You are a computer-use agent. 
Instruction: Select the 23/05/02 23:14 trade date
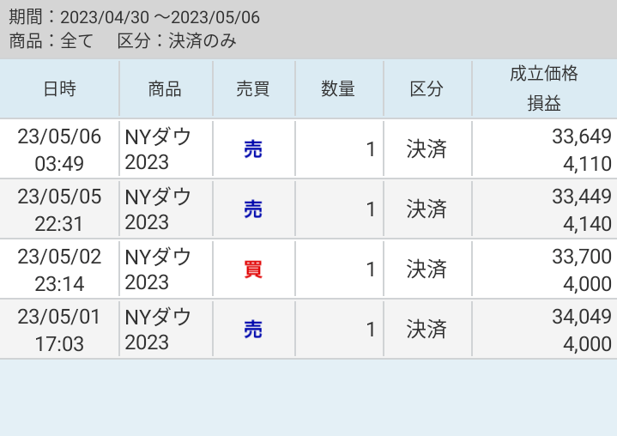click(x=59, y=269)
